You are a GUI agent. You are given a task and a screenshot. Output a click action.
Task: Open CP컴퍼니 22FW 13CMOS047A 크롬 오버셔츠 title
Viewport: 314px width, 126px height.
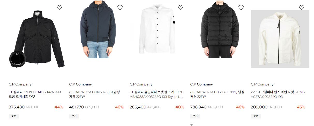tap(35, 94)
